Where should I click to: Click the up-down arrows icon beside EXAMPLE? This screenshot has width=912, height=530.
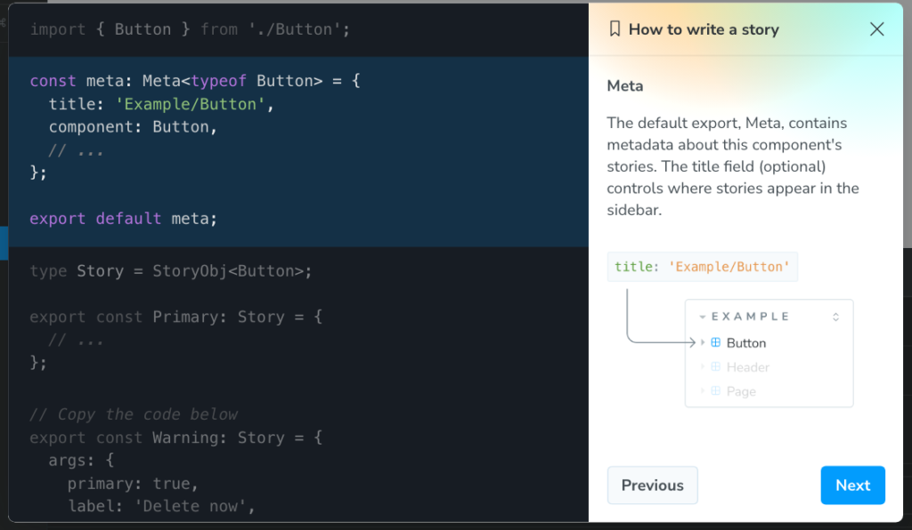point(835,317)
